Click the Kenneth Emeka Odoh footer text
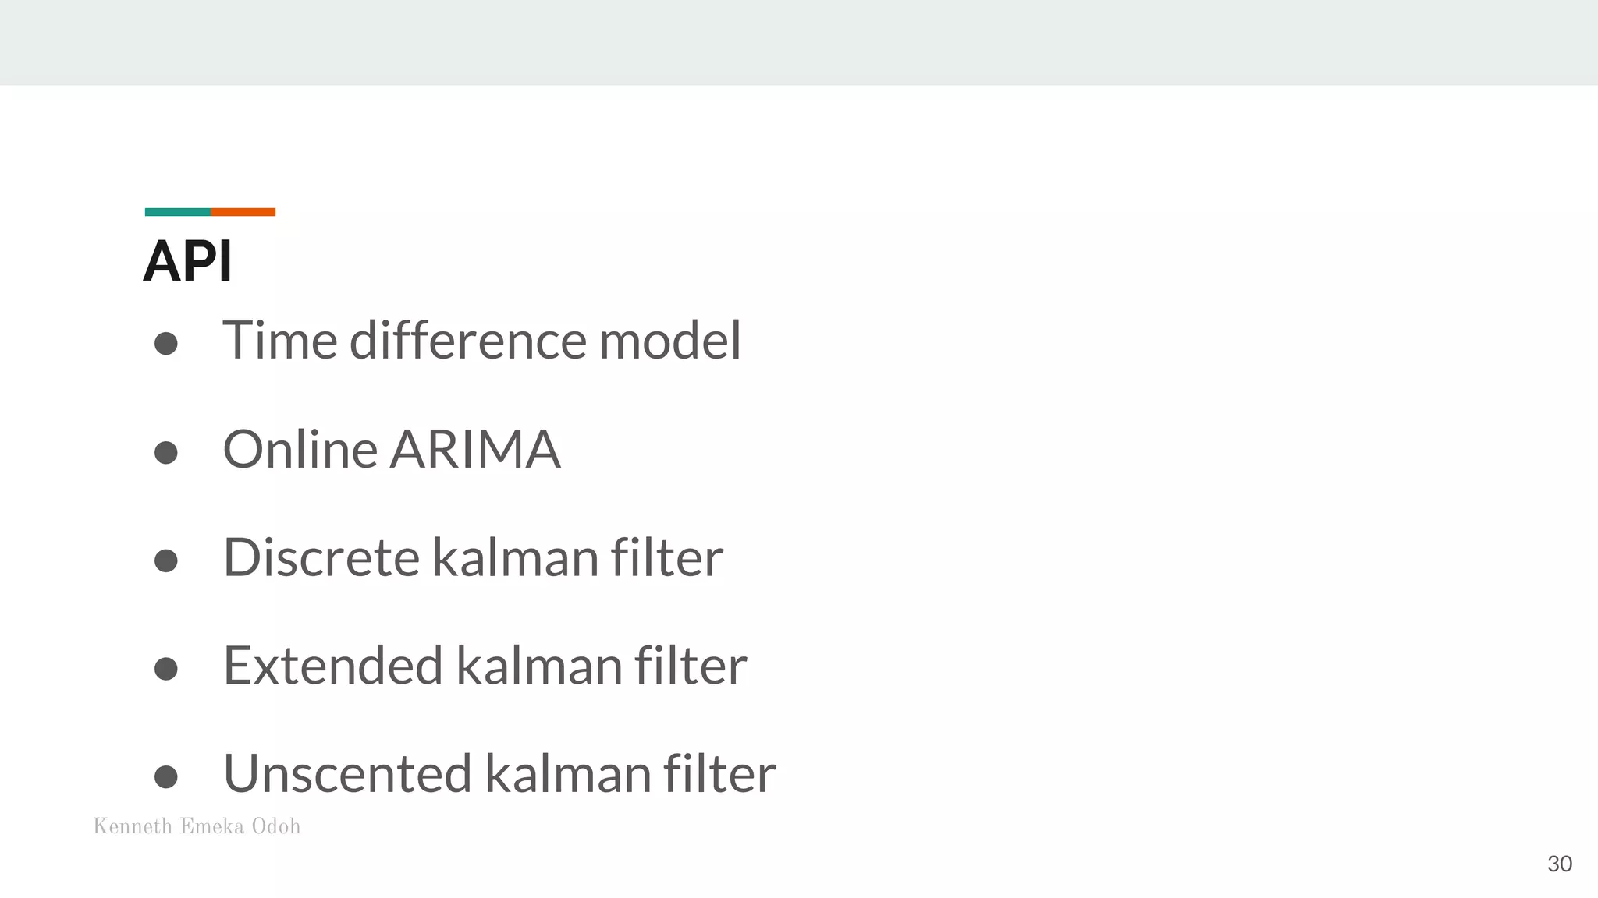 (197, 826)
